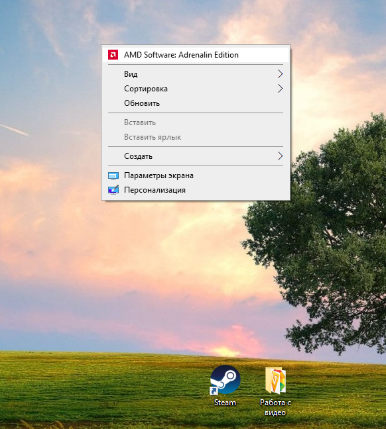Click Обновить to refresh the desktop

coord(196,103)
